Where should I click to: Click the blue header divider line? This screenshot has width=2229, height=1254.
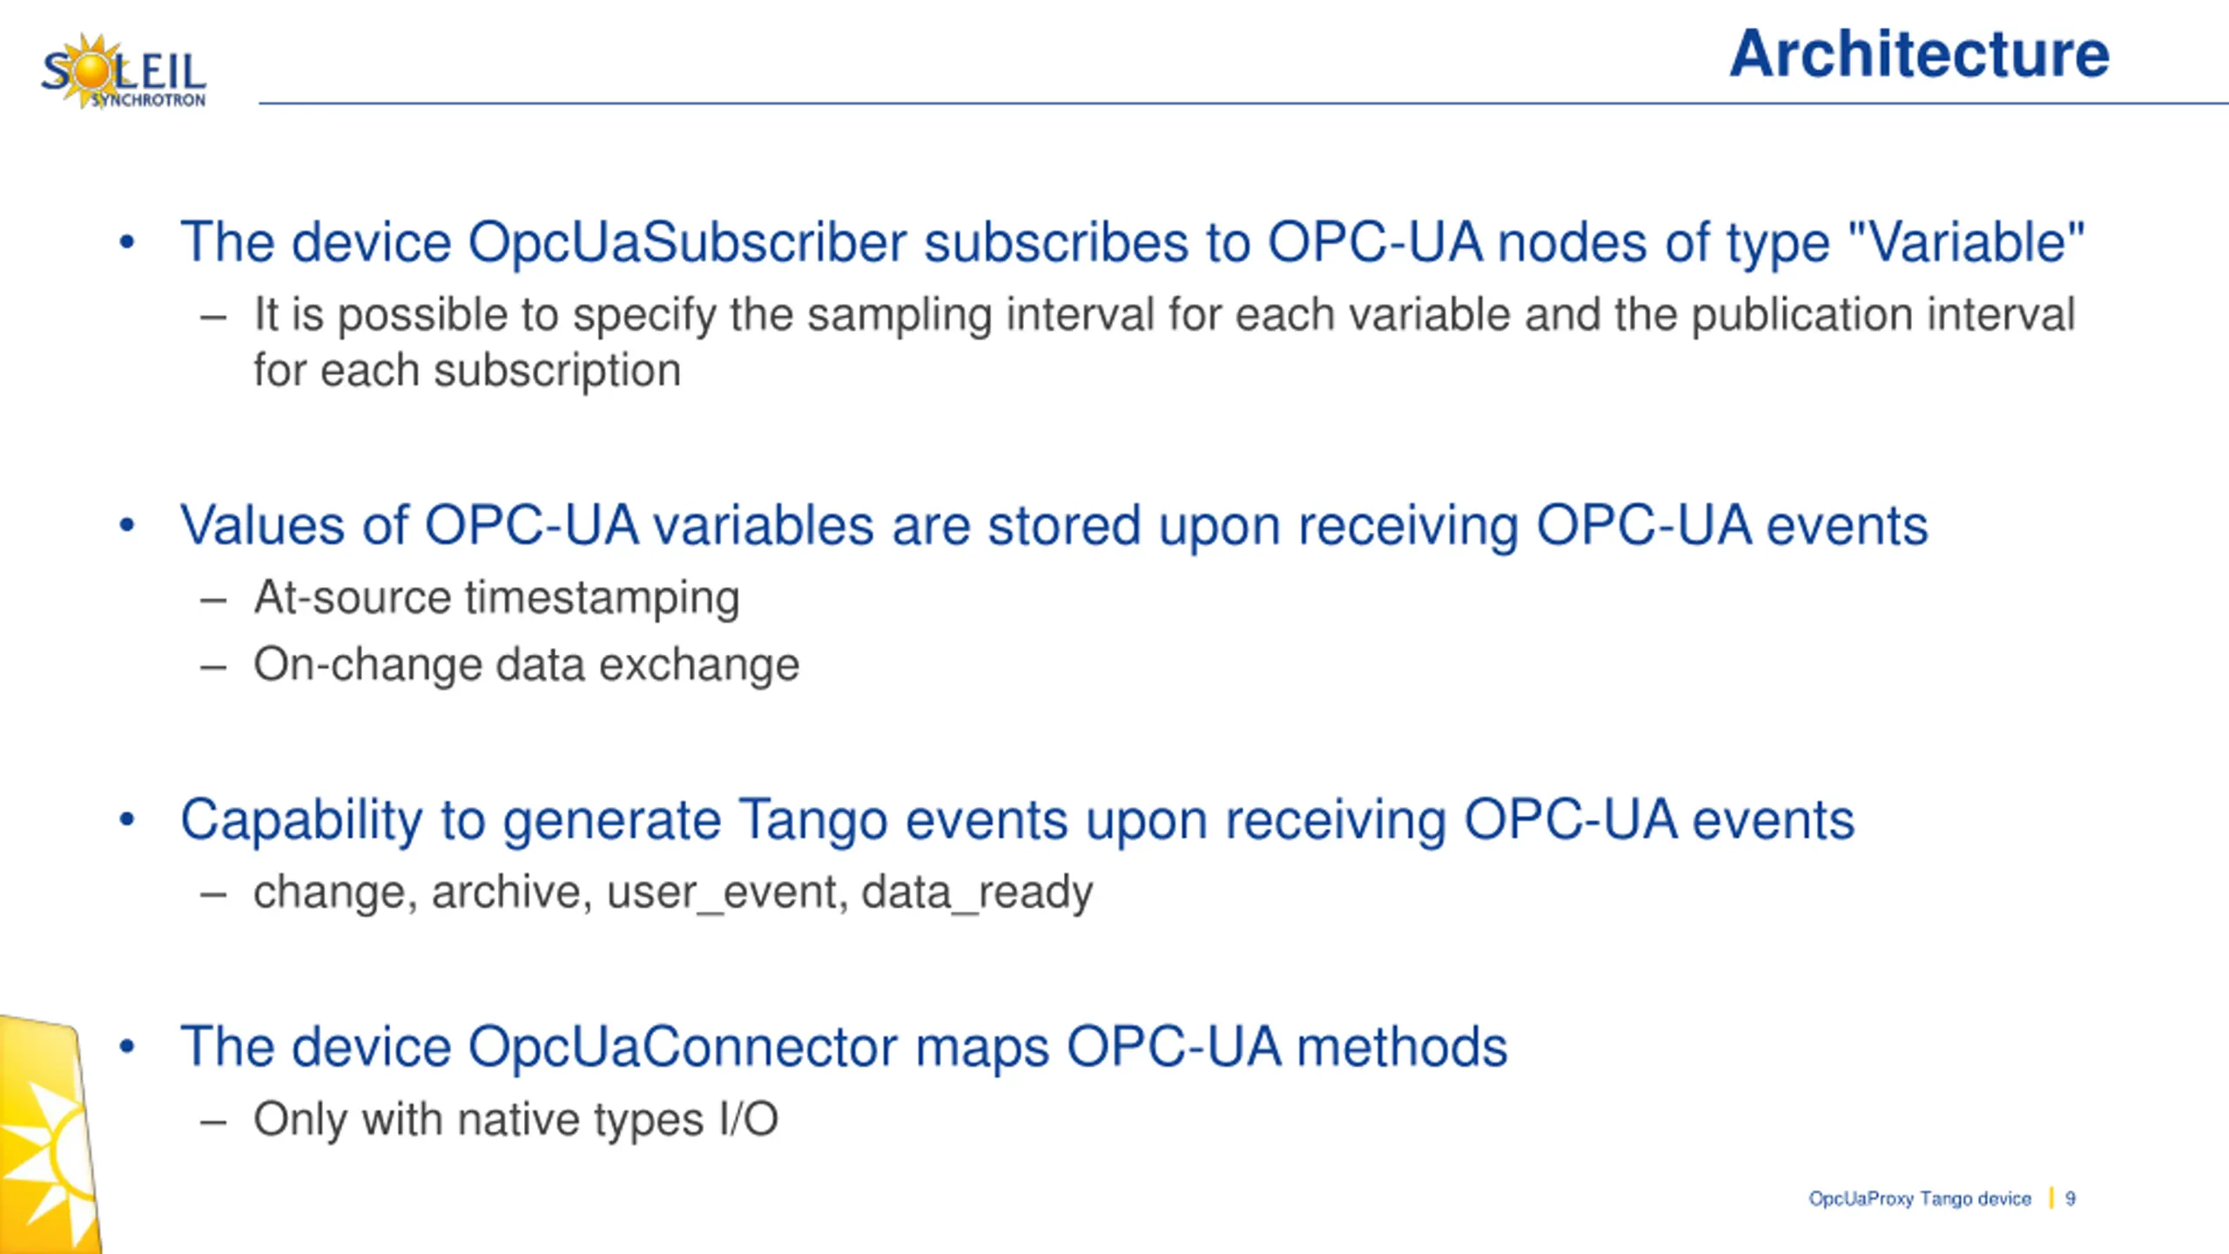coord(1243,104)
